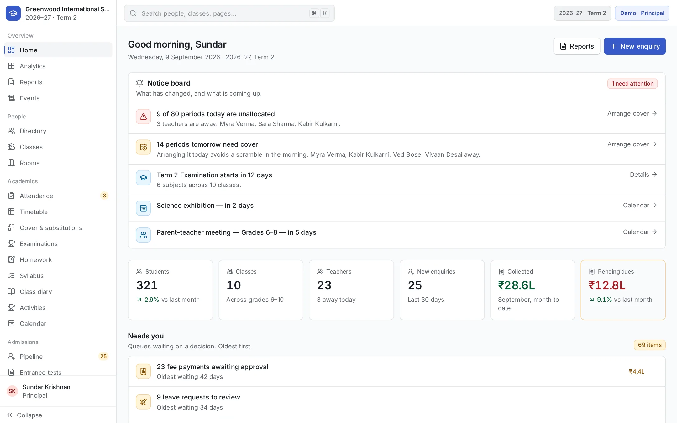Click the Cover & substitutions icon

coord(11,228)
